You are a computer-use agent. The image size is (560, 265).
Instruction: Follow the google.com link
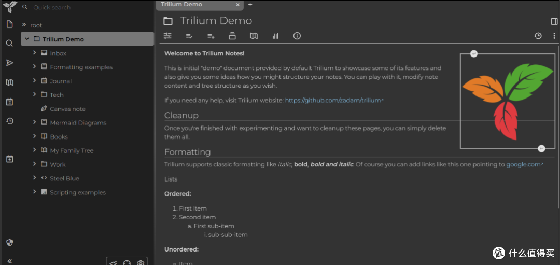524,164
